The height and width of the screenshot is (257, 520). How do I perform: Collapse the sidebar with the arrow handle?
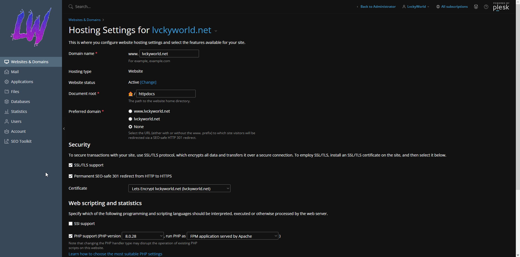(x=64, y=129)
